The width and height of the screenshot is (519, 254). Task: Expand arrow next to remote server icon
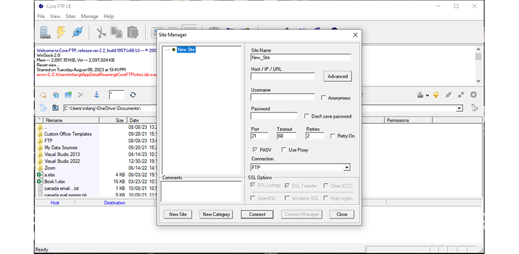coord(427,95)
